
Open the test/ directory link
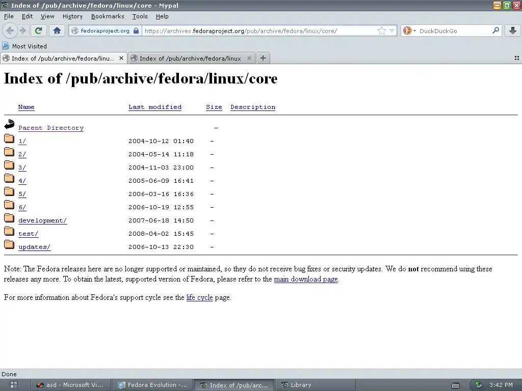(29, 234)
